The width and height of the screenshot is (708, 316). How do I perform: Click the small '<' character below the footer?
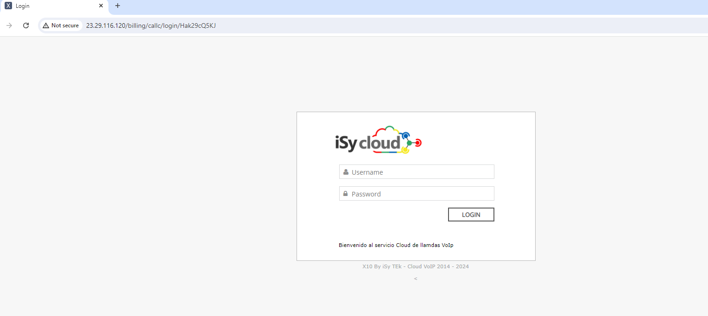416,278
